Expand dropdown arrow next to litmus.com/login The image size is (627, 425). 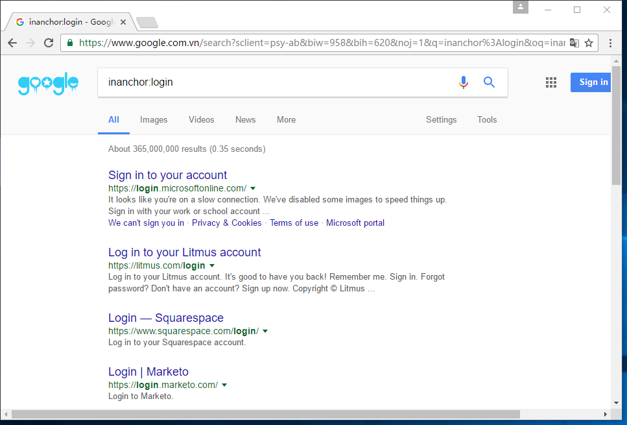tap(212, 266)
